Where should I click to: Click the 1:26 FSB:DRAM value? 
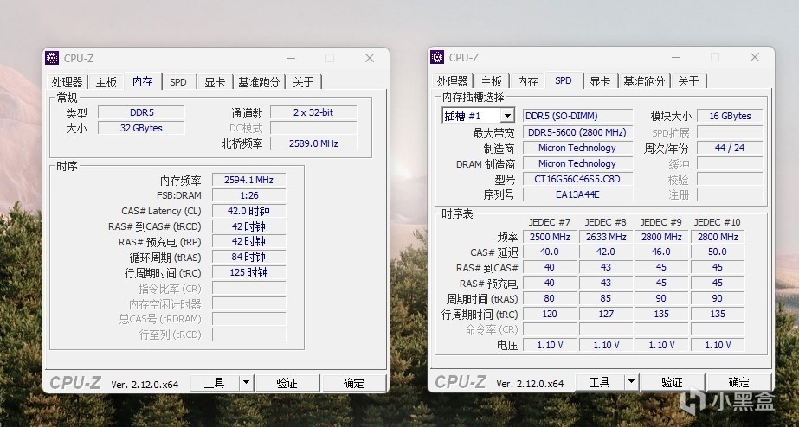248,195
